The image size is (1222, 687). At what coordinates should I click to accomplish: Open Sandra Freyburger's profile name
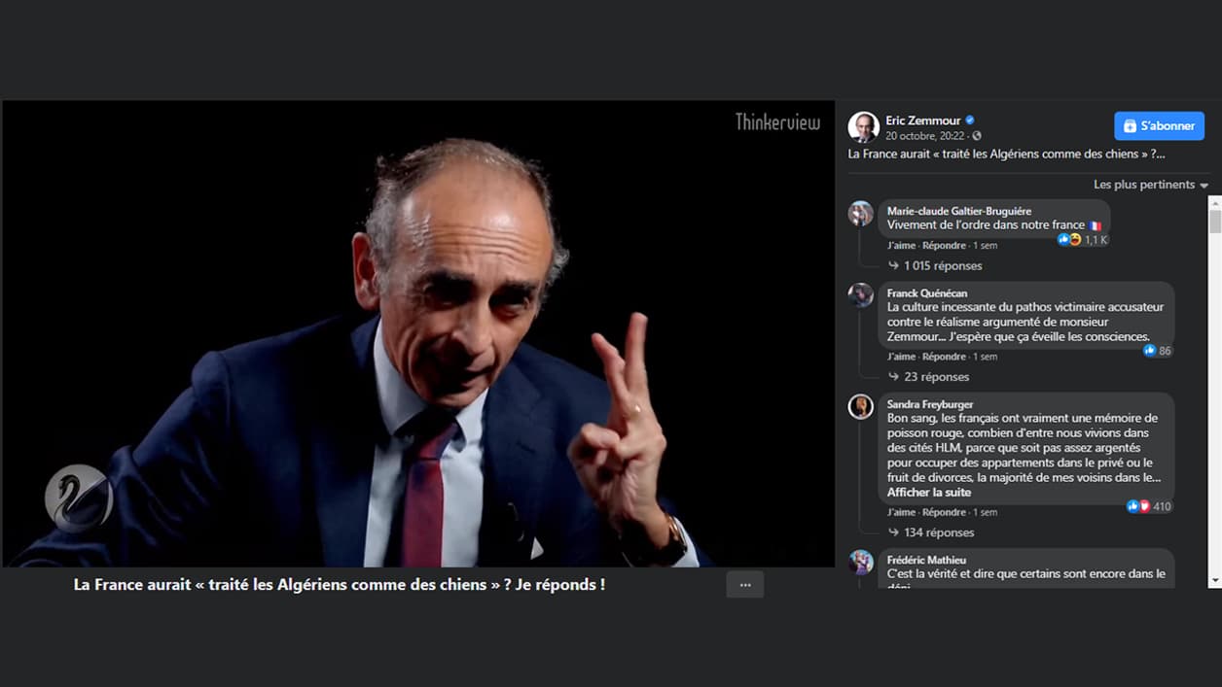(x=930, y=404)
